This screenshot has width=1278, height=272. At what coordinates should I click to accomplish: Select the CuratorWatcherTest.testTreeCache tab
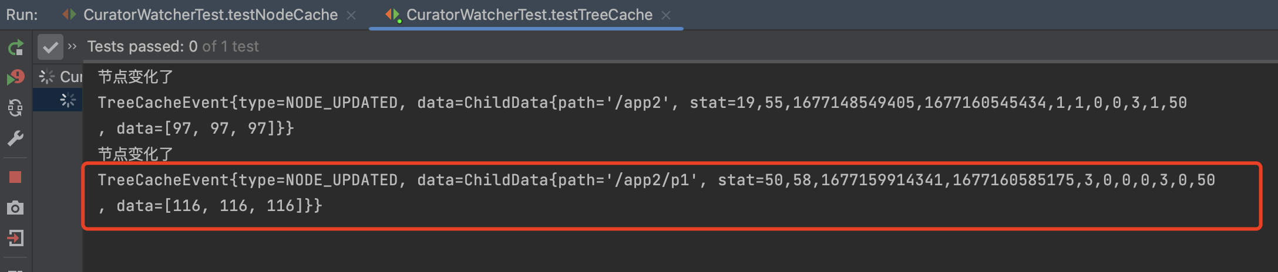(x=529, y=15)
